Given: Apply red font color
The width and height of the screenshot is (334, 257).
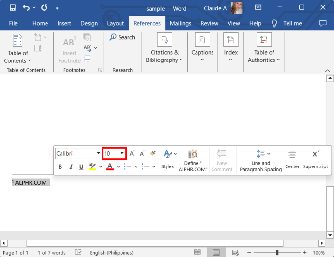Looking at the screenshot, I should 110,166.
